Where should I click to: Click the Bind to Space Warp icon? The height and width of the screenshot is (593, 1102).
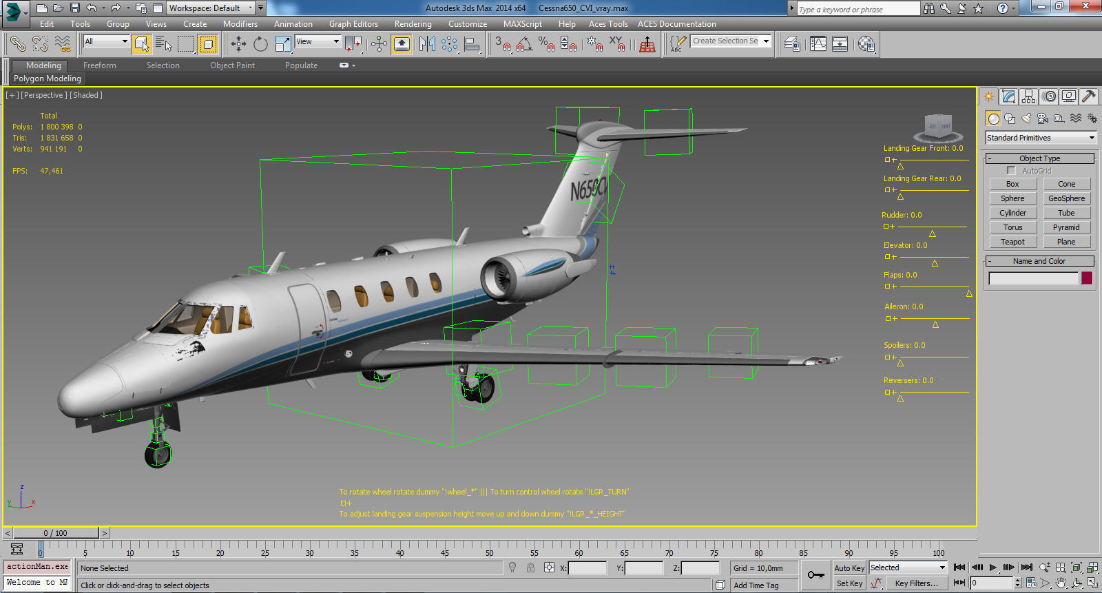tap(63, 44)
